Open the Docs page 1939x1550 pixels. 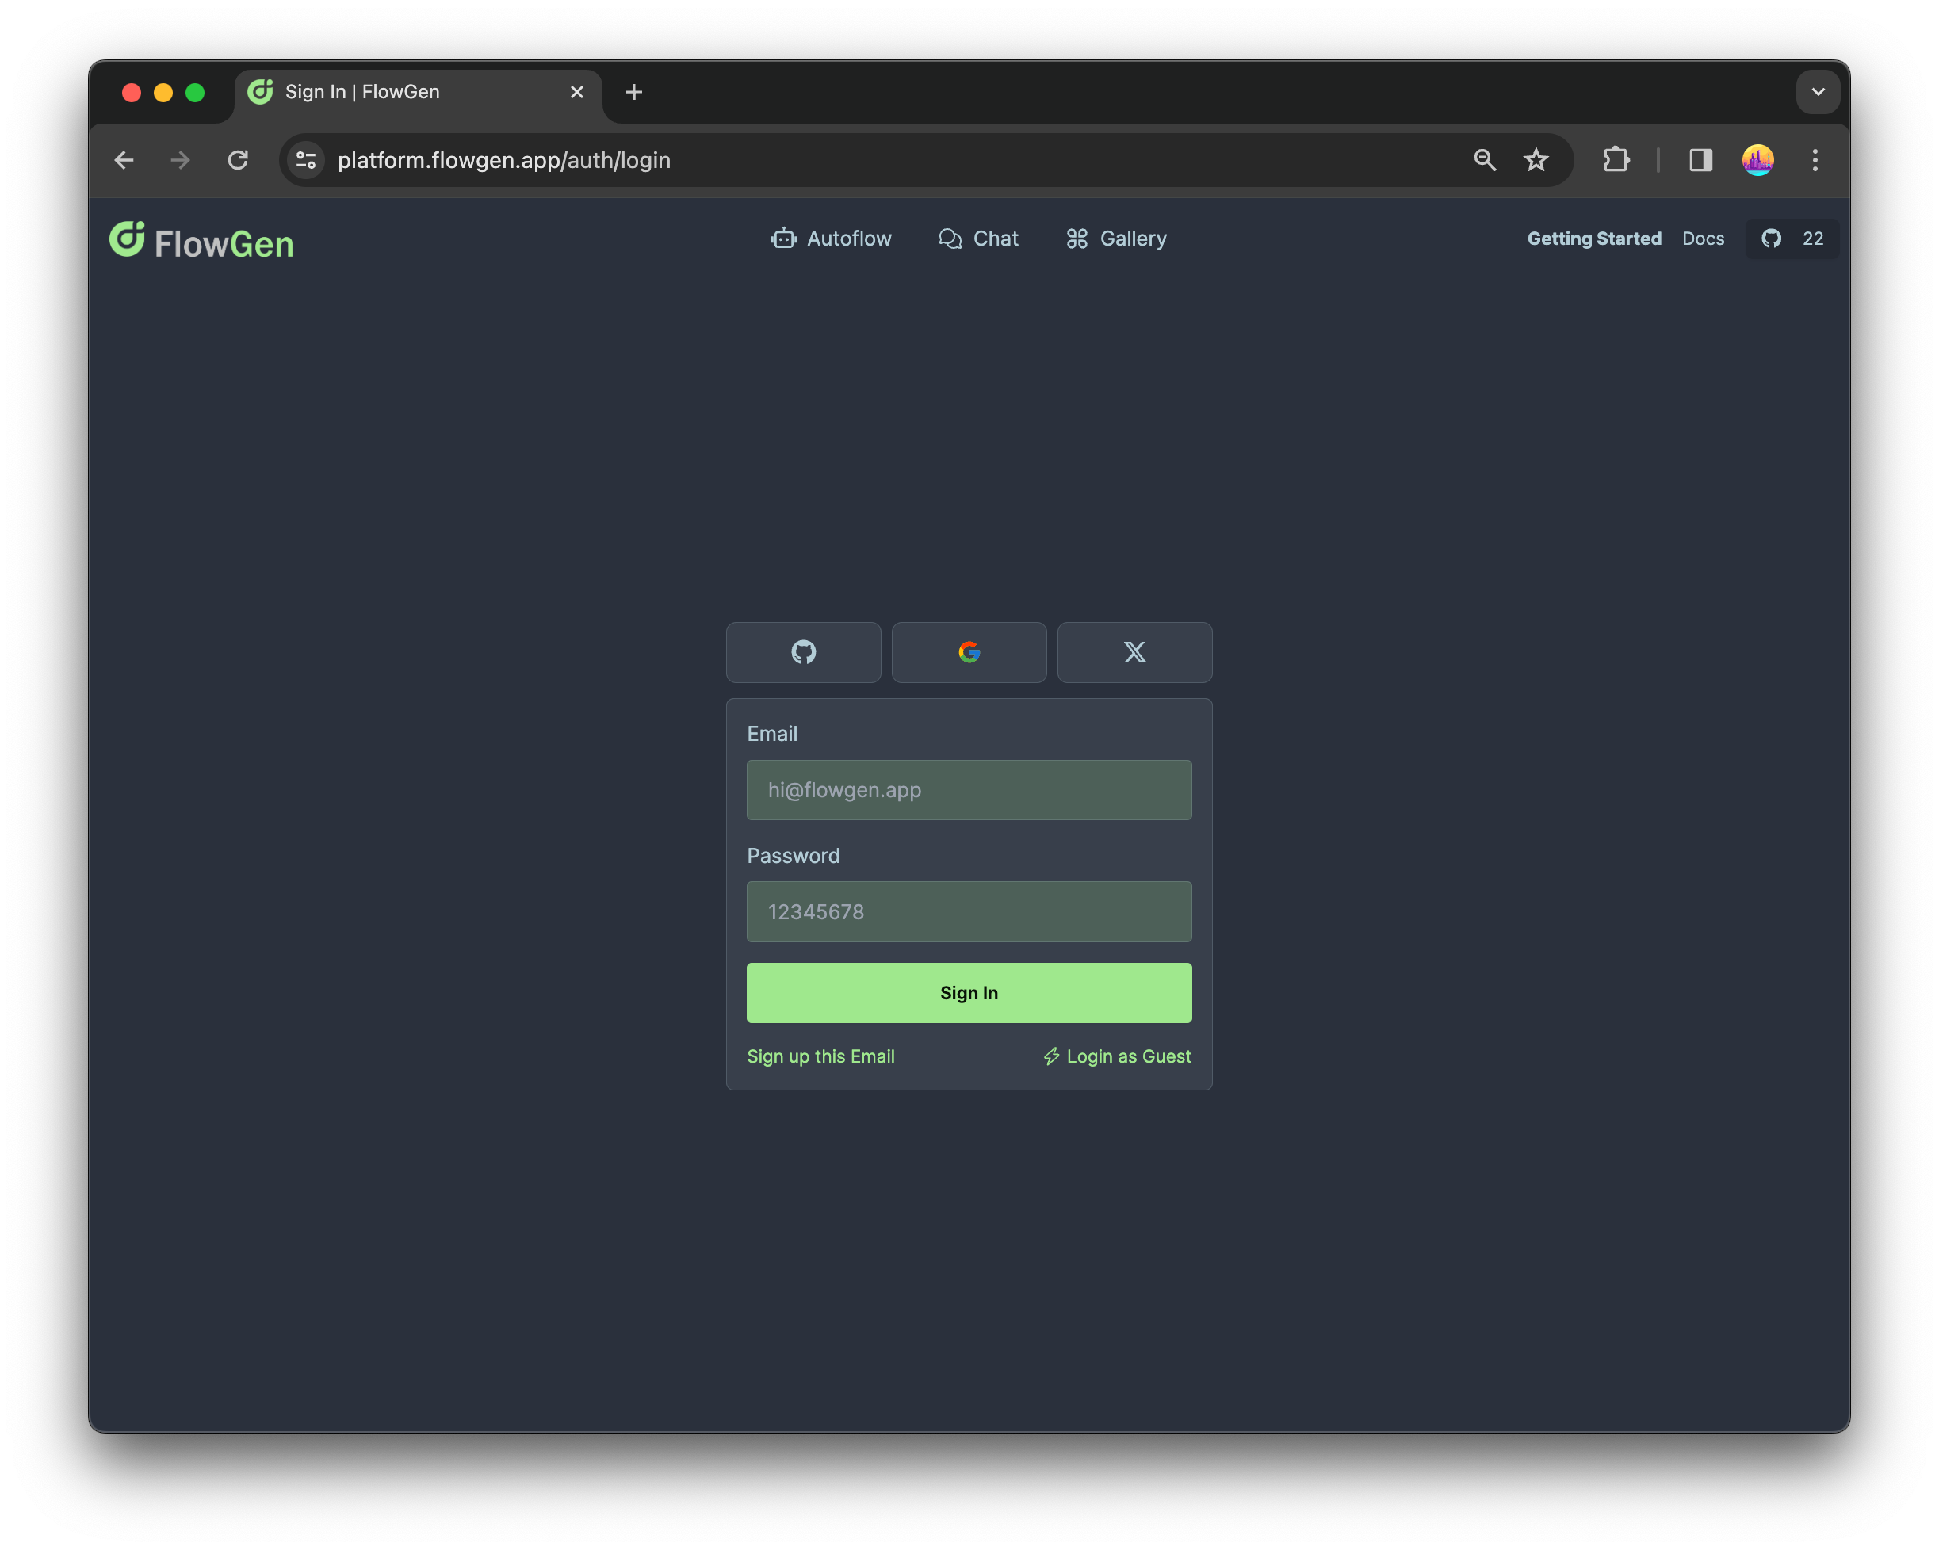pyautogui.click(x=1704, y=239)
